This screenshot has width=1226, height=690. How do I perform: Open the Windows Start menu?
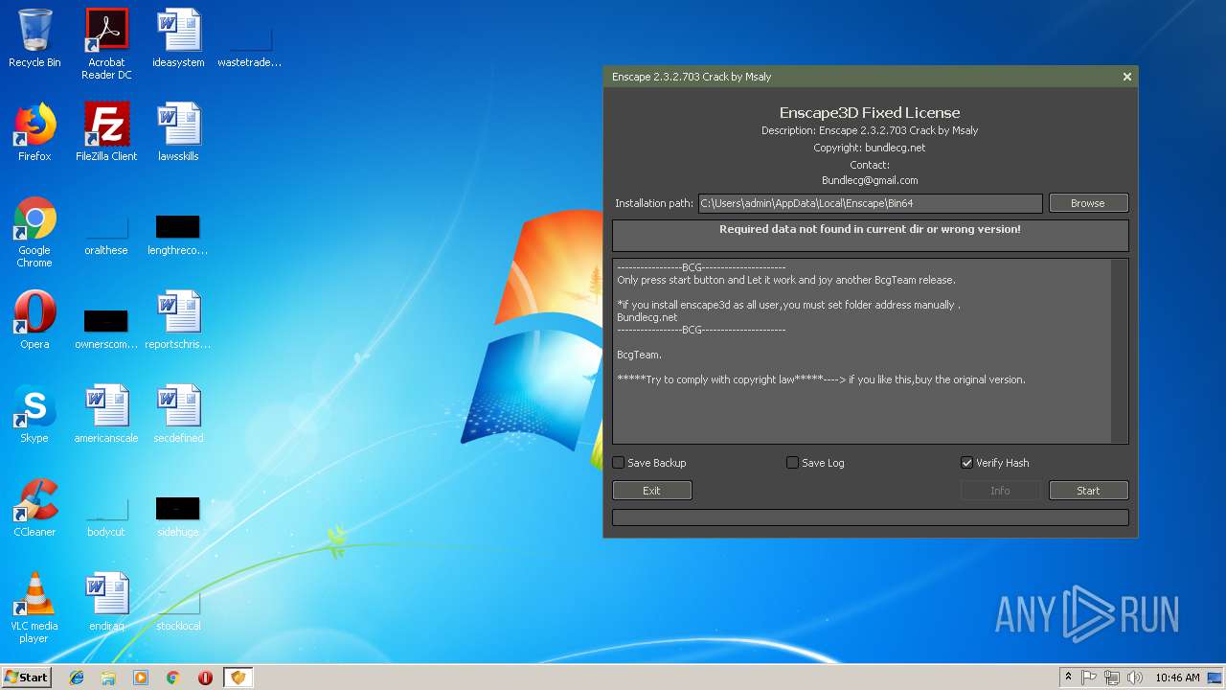pyautogui.click(x=26, y=678)
